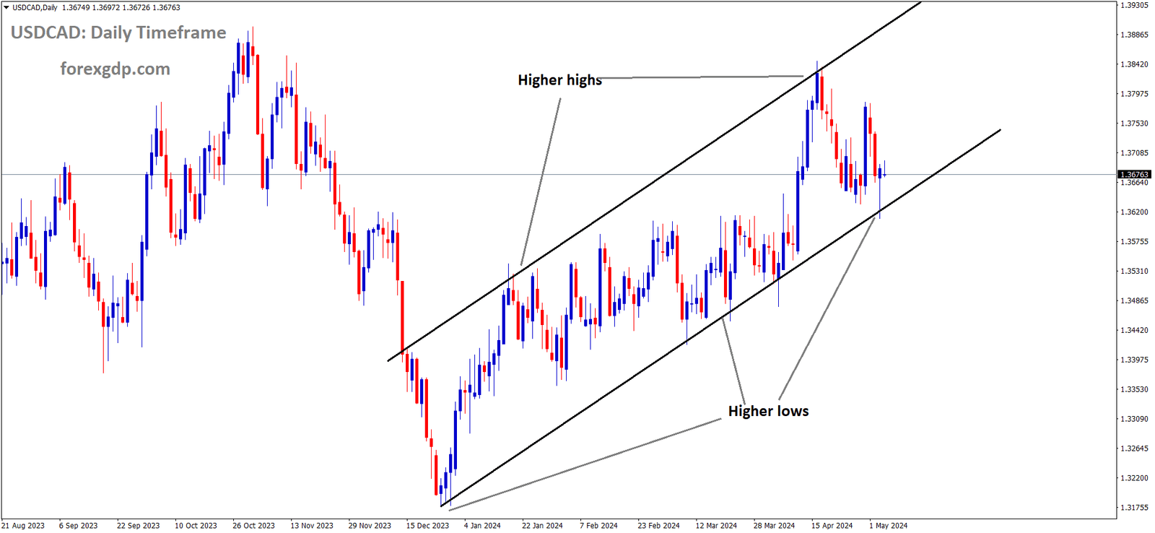Click the date label 26 Oct 2023
Image resolution: width=1155 pixels, height=533 pixels.
coord(253,526)
